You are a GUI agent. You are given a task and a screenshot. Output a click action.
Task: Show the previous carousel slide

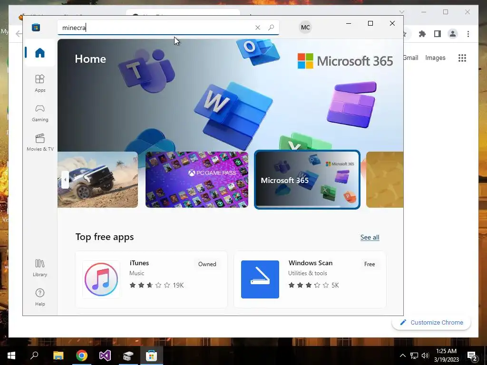click(65, 179)
